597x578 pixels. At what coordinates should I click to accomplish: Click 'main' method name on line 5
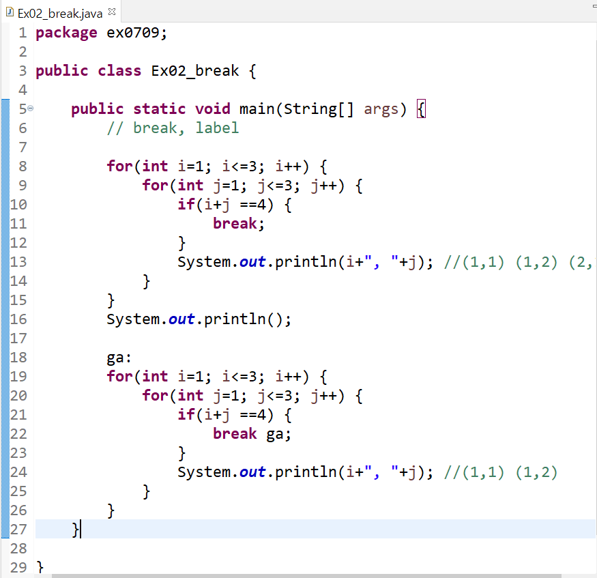click(257, 109)
